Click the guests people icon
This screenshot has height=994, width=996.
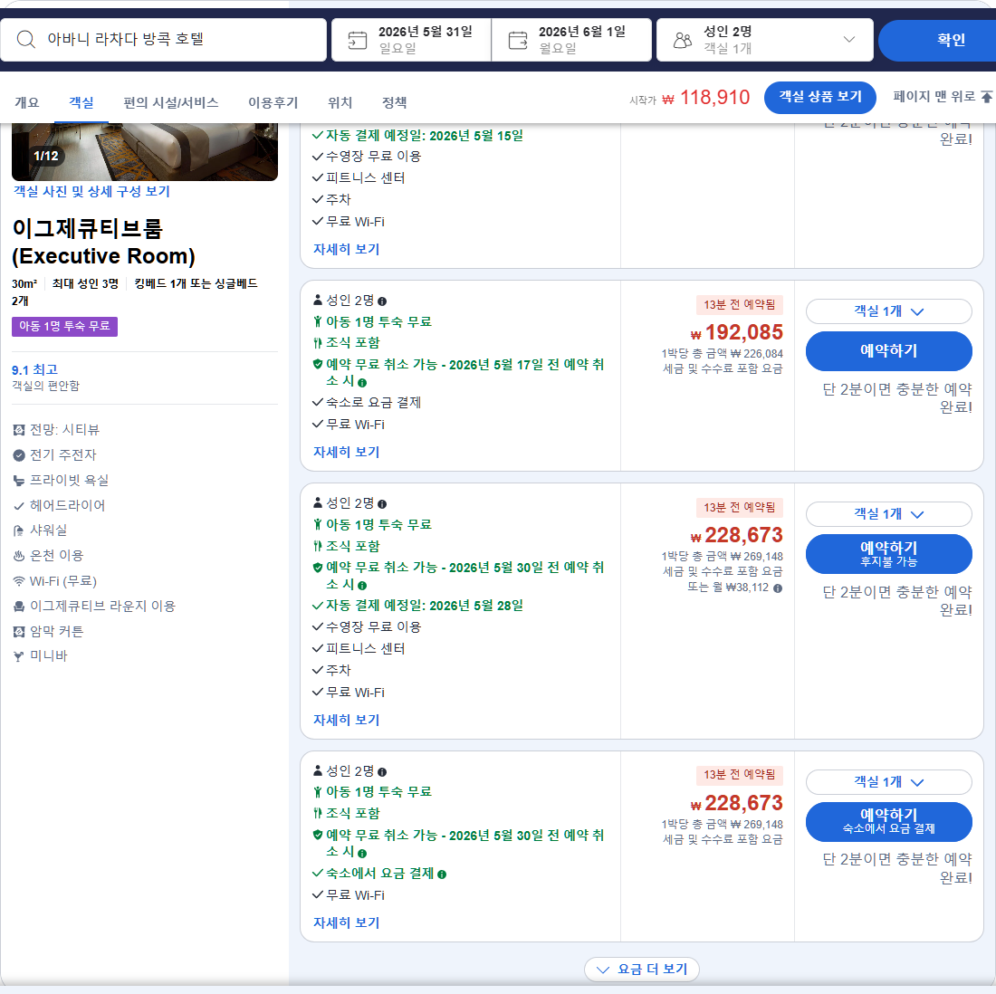pos(682,40)
